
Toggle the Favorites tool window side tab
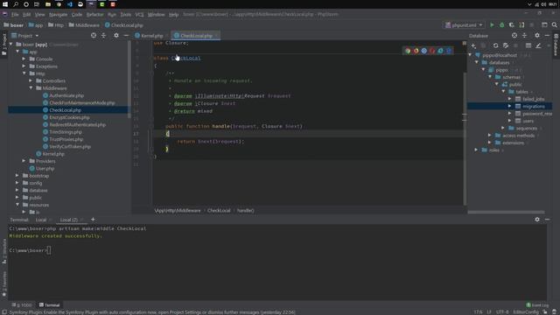point(3,283)
